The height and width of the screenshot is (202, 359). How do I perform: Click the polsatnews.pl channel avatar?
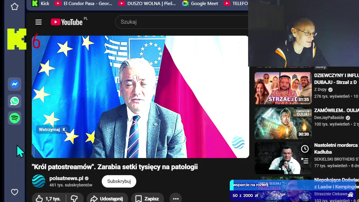39,181
